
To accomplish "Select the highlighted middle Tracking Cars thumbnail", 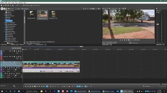I will (x=43, y=15).
